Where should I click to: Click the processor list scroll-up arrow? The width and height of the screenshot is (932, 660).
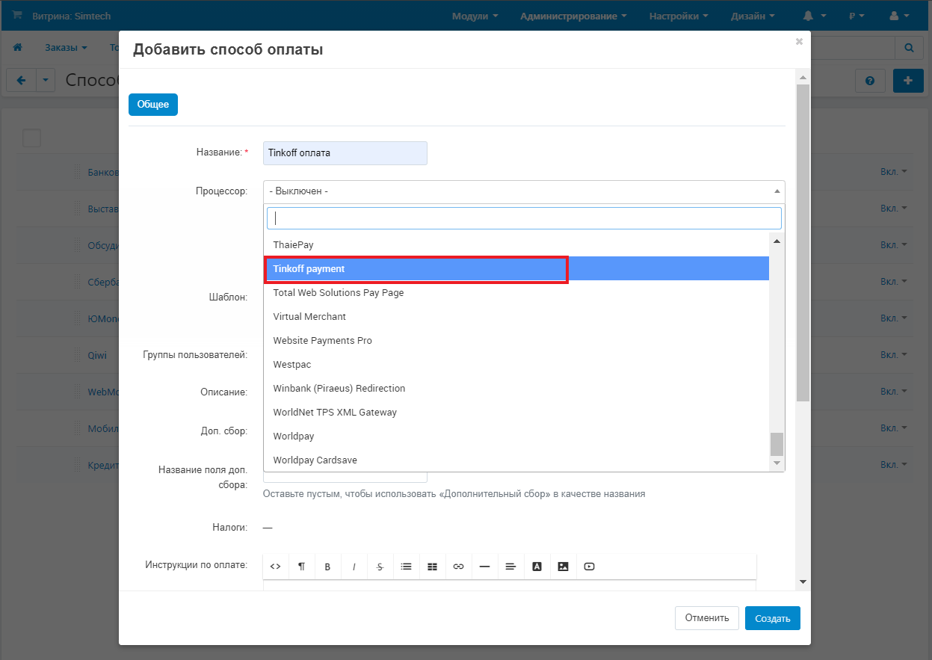777,241
